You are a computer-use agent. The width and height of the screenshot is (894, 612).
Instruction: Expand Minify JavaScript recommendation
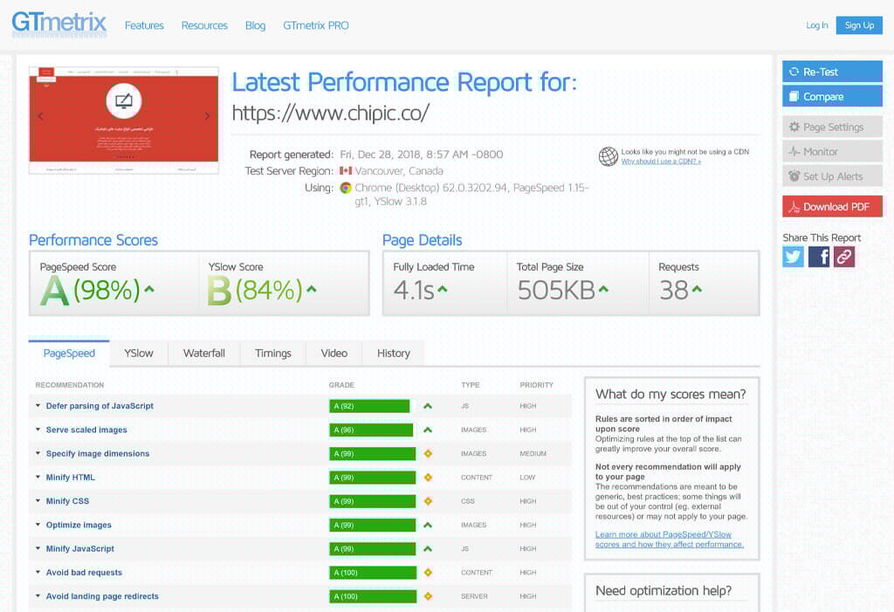point(38,548)
